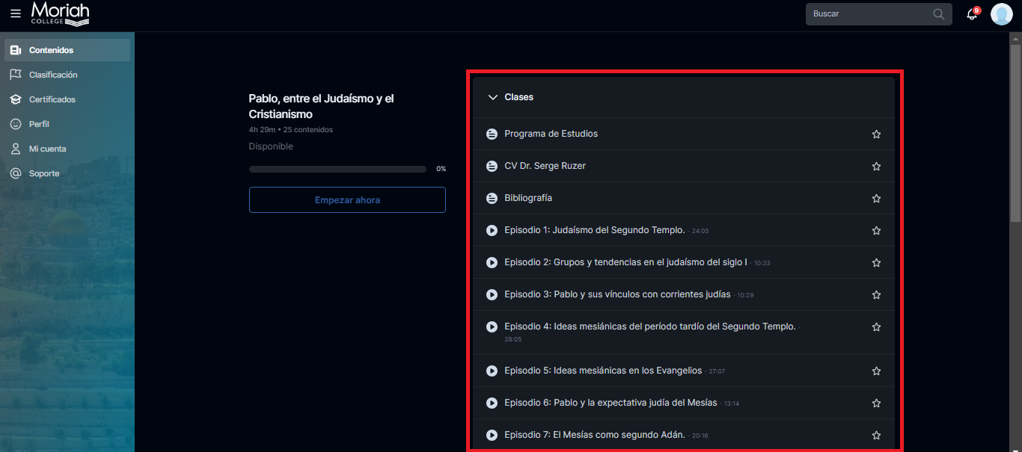Screen dimensions: 1022x452
Task: Click document icon beside Programa de Estudios
Action: pos(492,134)
